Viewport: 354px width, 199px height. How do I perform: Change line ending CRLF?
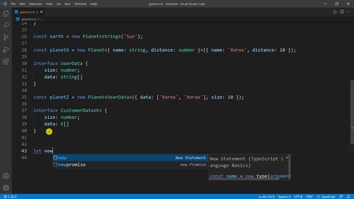309,197
